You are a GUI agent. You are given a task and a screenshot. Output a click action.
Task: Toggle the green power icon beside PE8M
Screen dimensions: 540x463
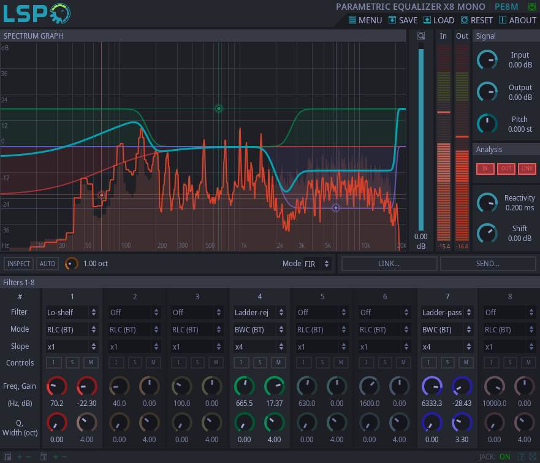(x=532, y=7)
